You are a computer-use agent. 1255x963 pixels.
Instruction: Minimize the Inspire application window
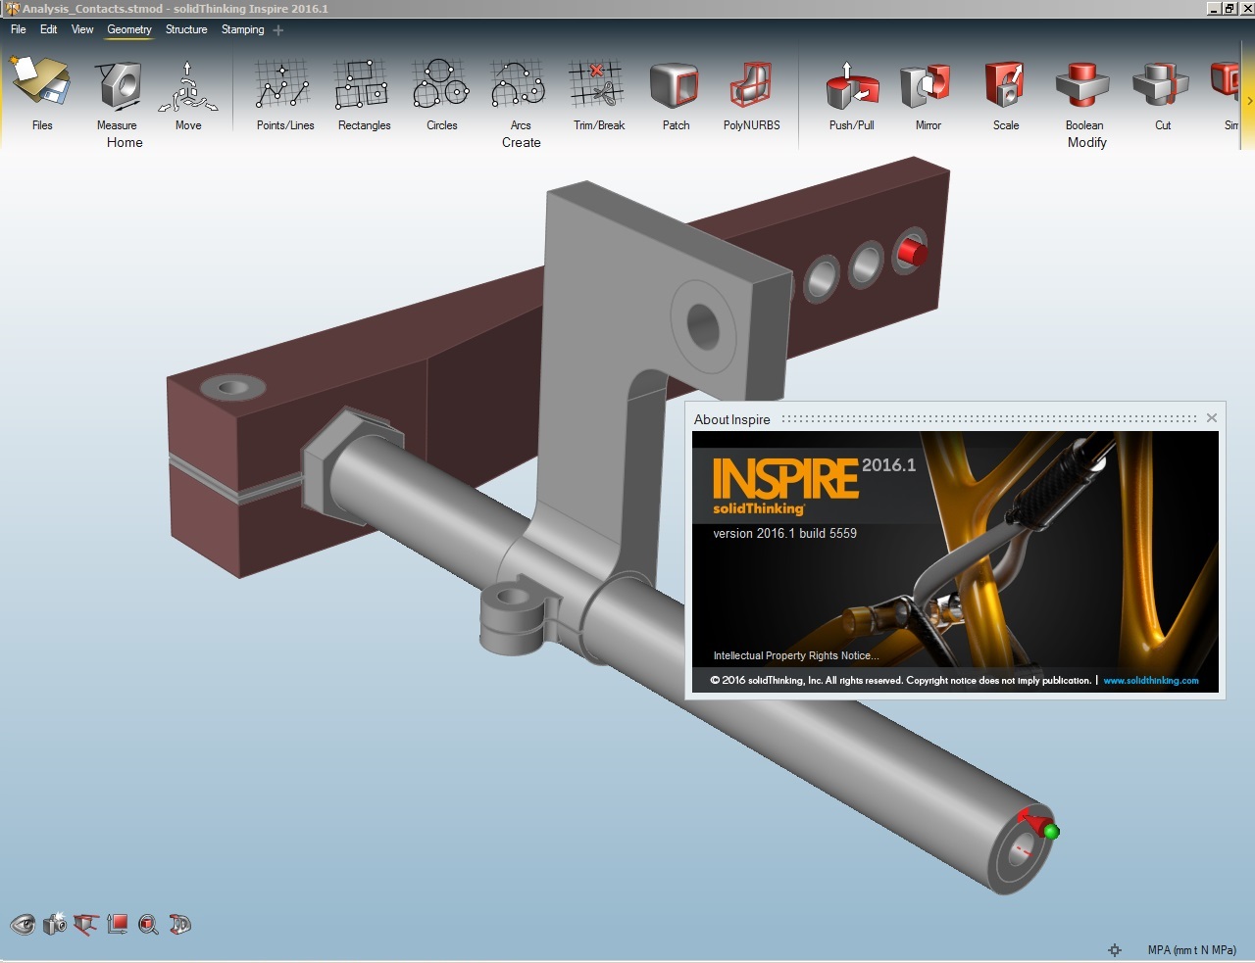pyautogui.click(x=1214, y=8)
